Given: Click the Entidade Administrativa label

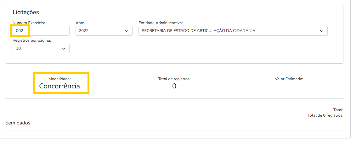Looking at the screenshot, I should (x=161, y=23).
